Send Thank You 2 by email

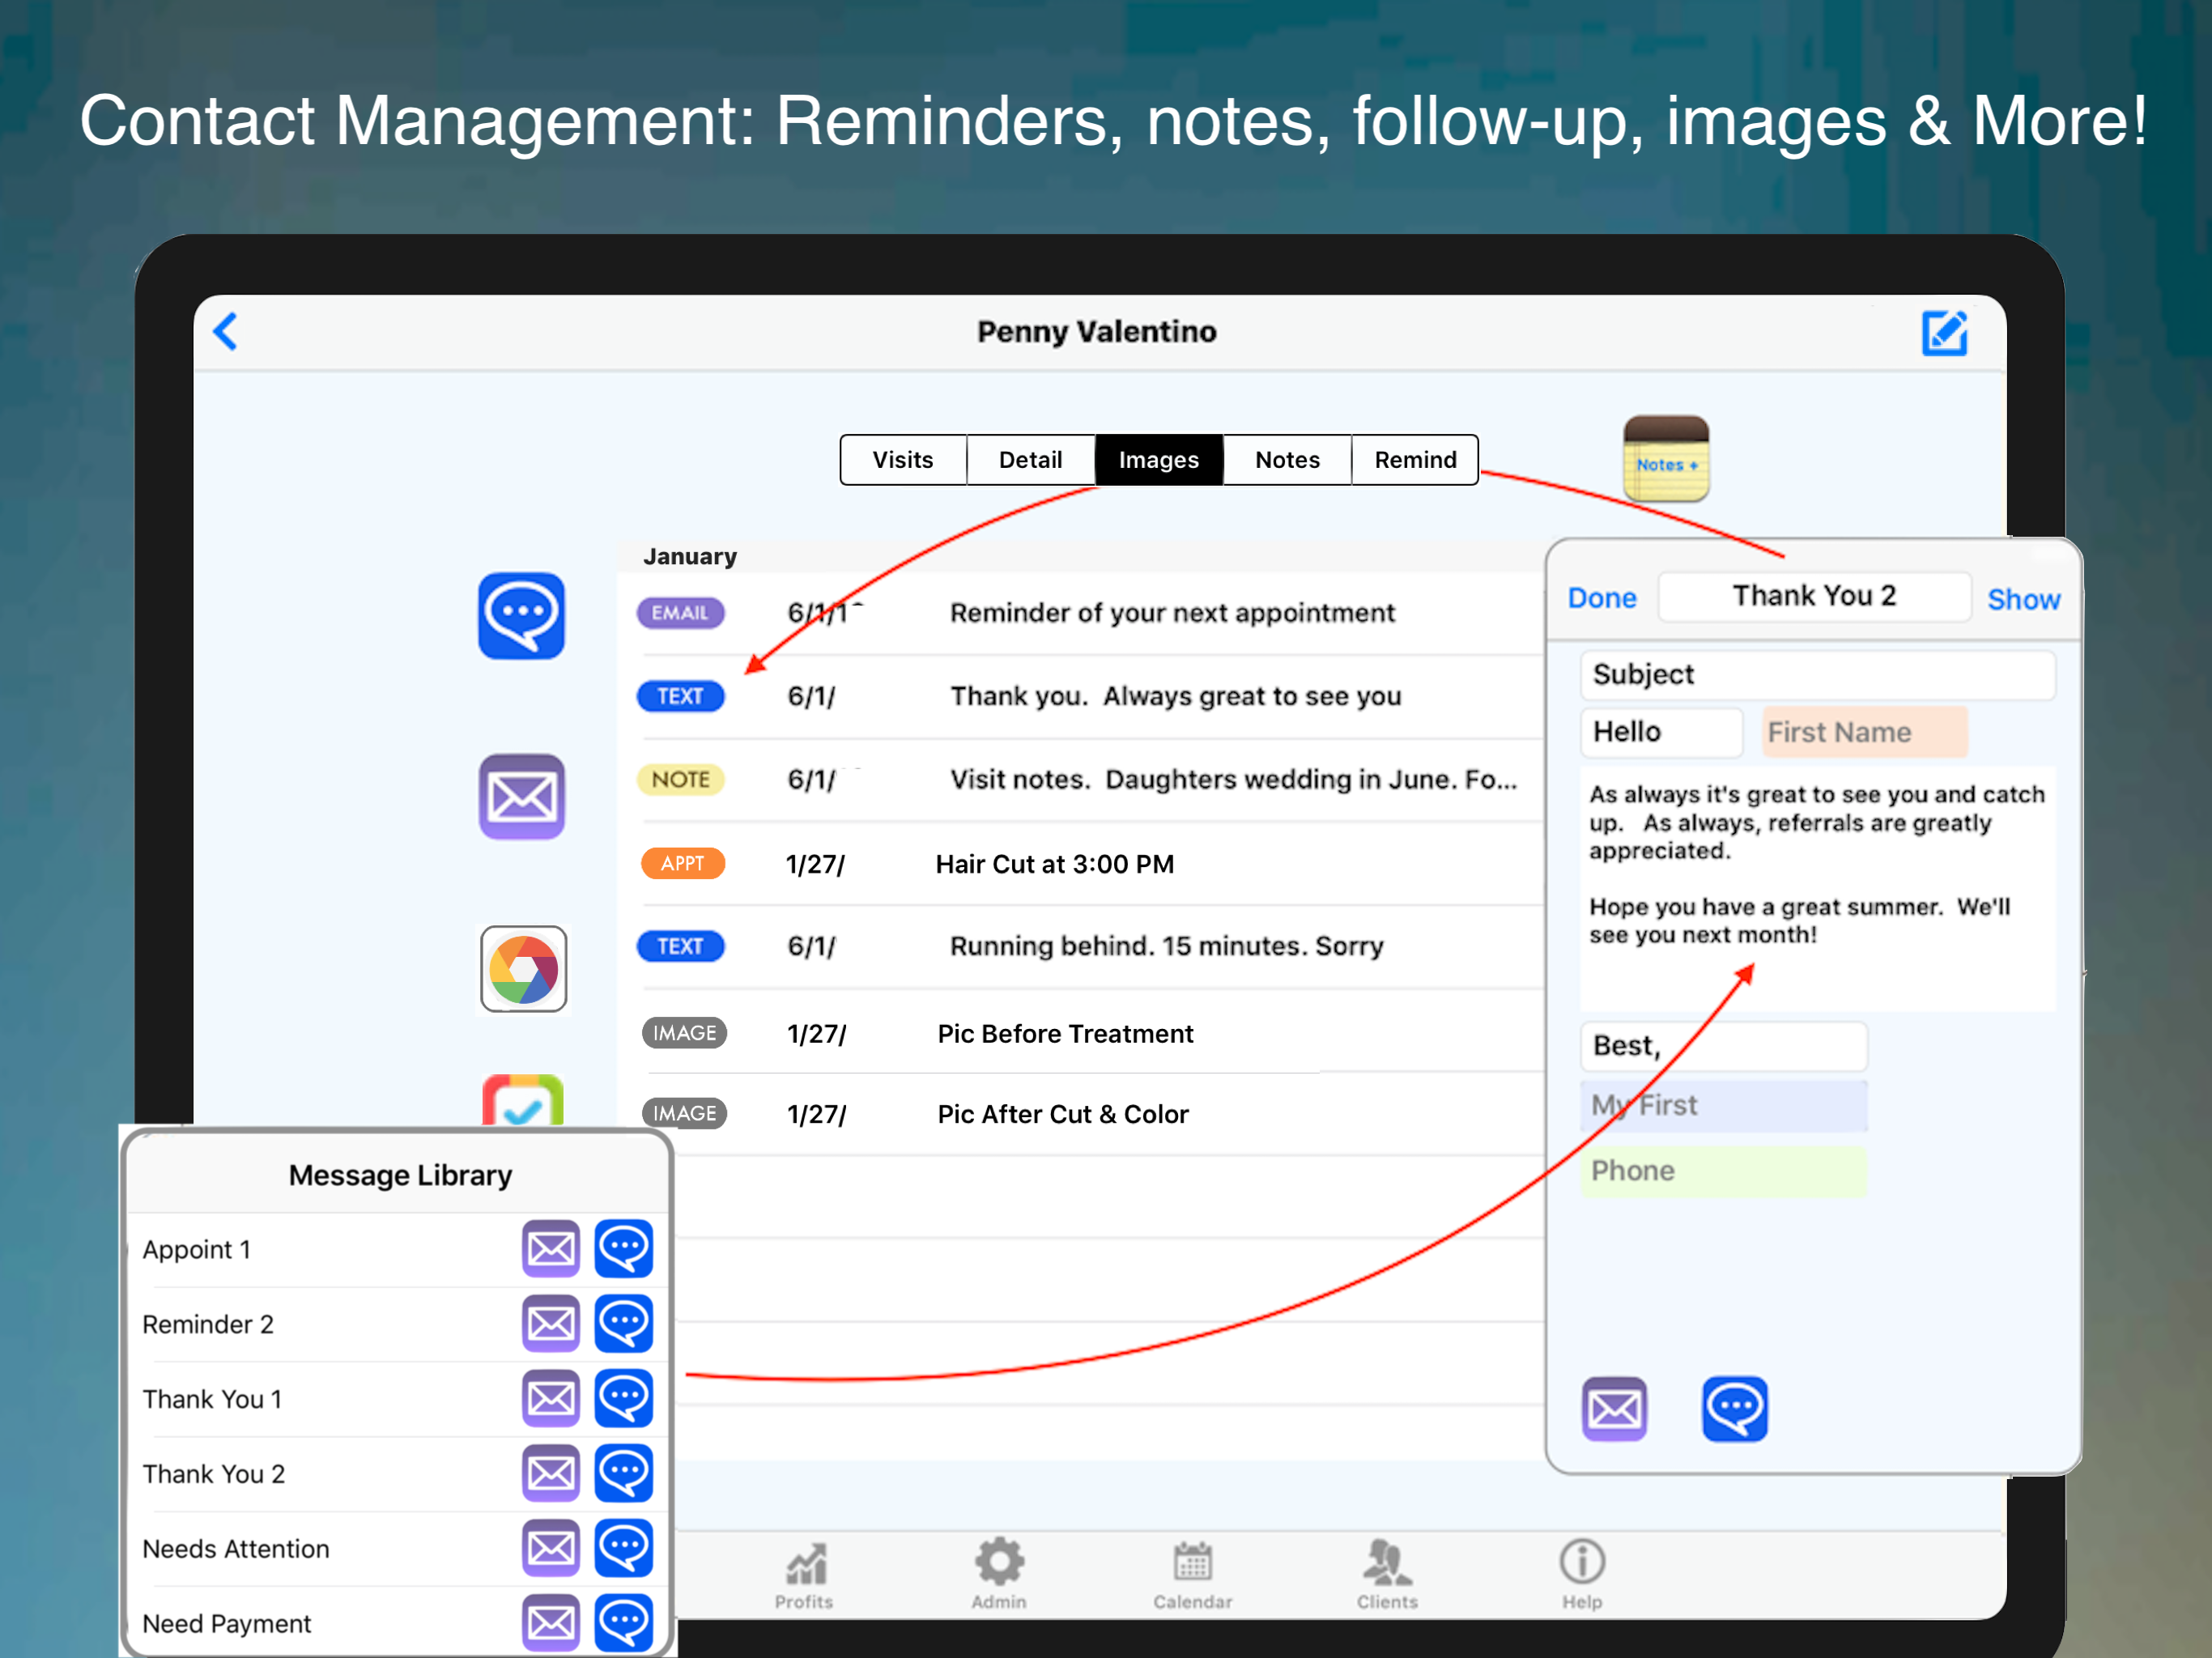pyautogui.click(x=551, y=1473)
